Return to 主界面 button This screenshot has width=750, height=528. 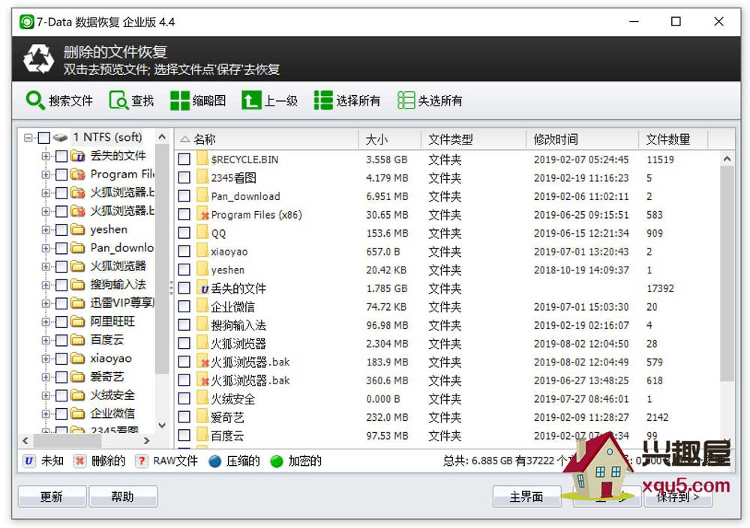[x=526, y=497]
